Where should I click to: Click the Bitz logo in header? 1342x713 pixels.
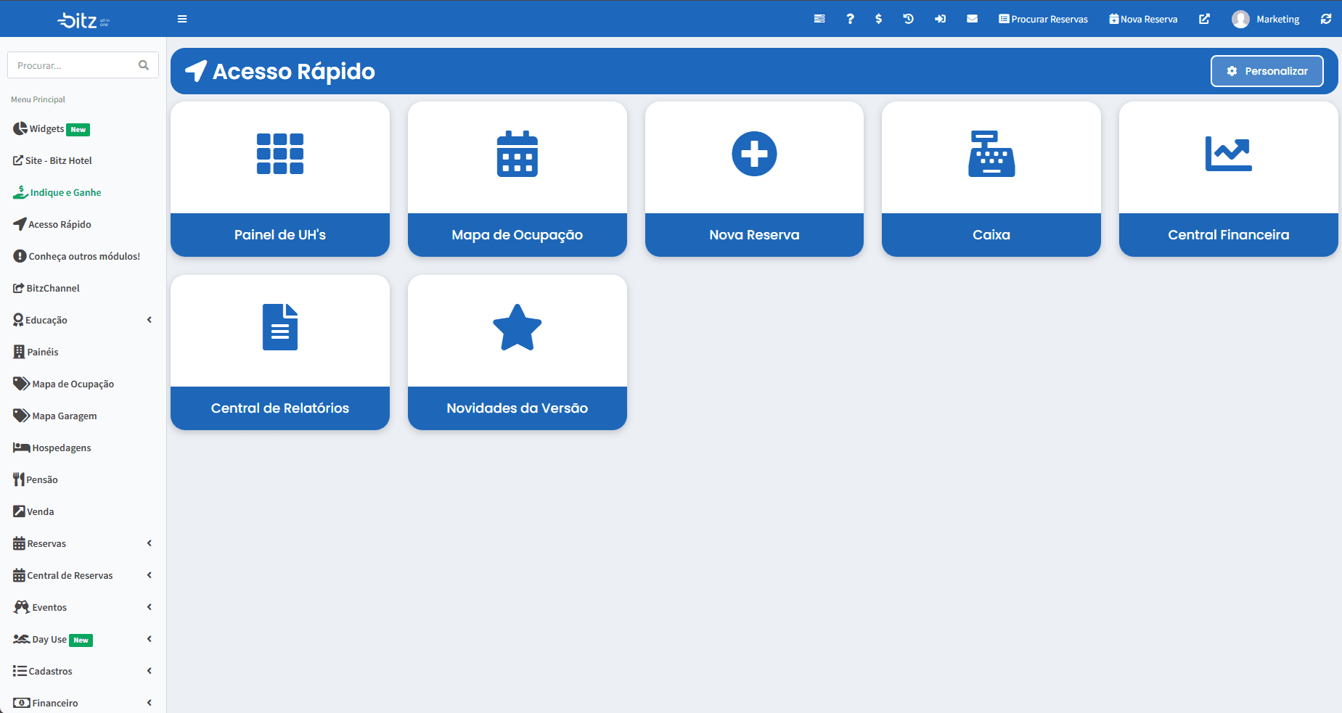pos(83,20)
